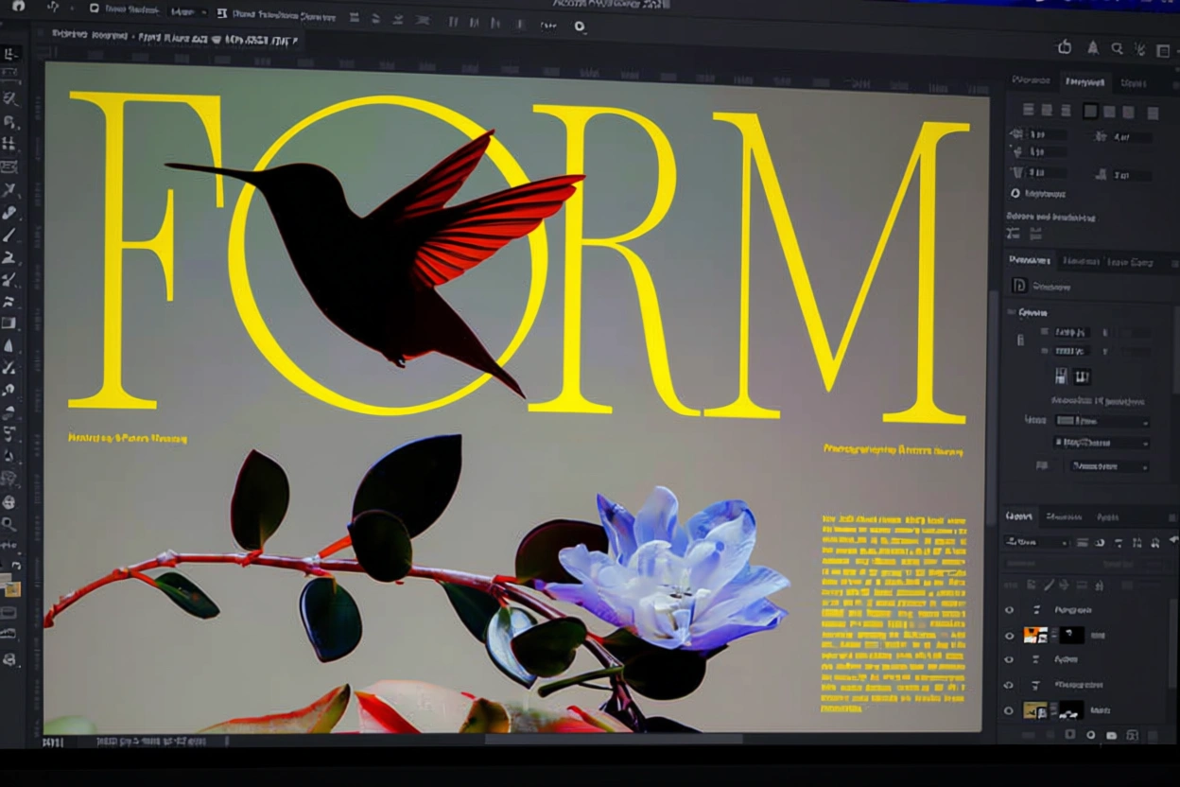This screenshot has width=1180, height=787.
Task: Click the share icon beside the bell
Action: [1065, 47]
